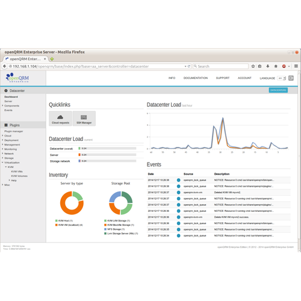
Task: Open the KVM Volumes link
Action: [19, 176]
